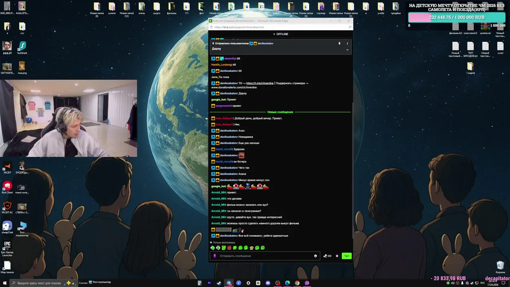The width and height of the screenshot is (510, 287).
Task: Click kick.com address bar URL
Action: click(239, 27)
